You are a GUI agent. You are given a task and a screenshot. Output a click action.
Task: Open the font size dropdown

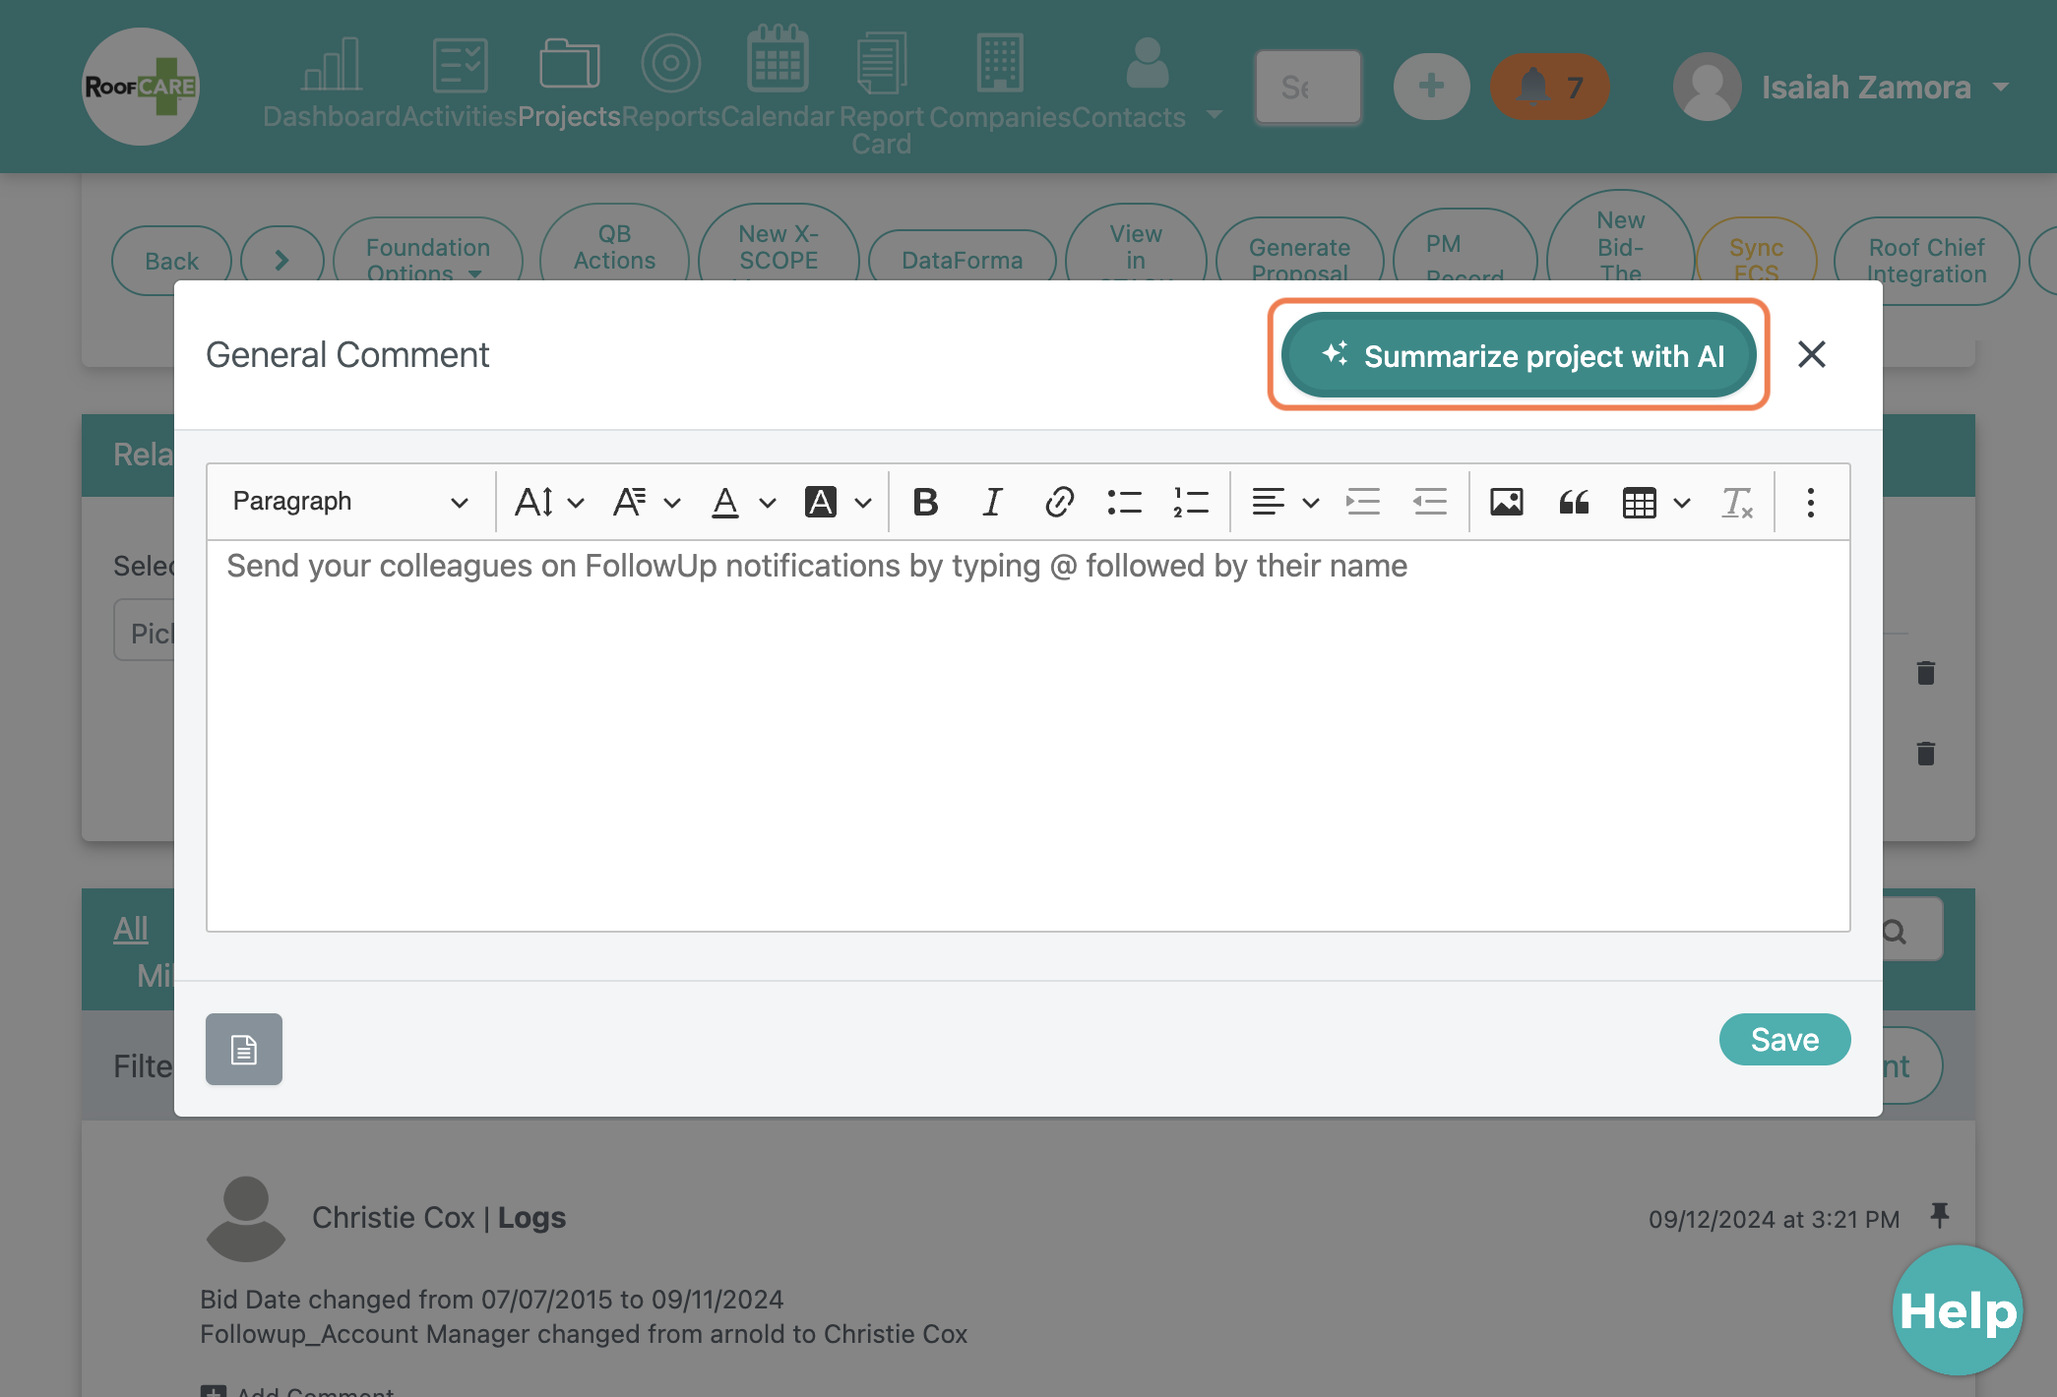point(549,502)
